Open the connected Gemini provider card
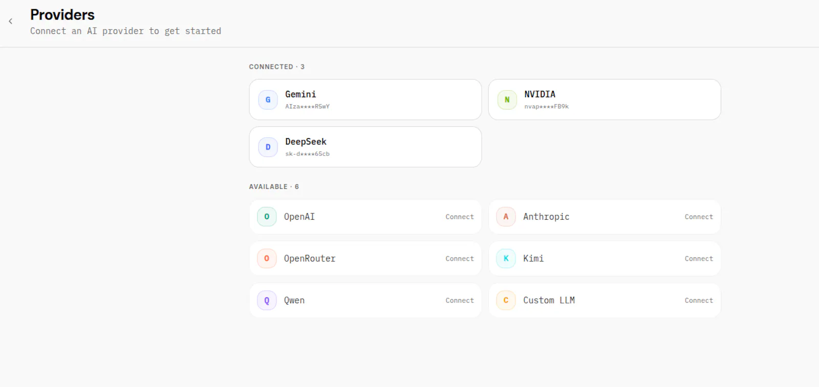The image size is (819, 387). pyautogui.click(x=365, y=99)
